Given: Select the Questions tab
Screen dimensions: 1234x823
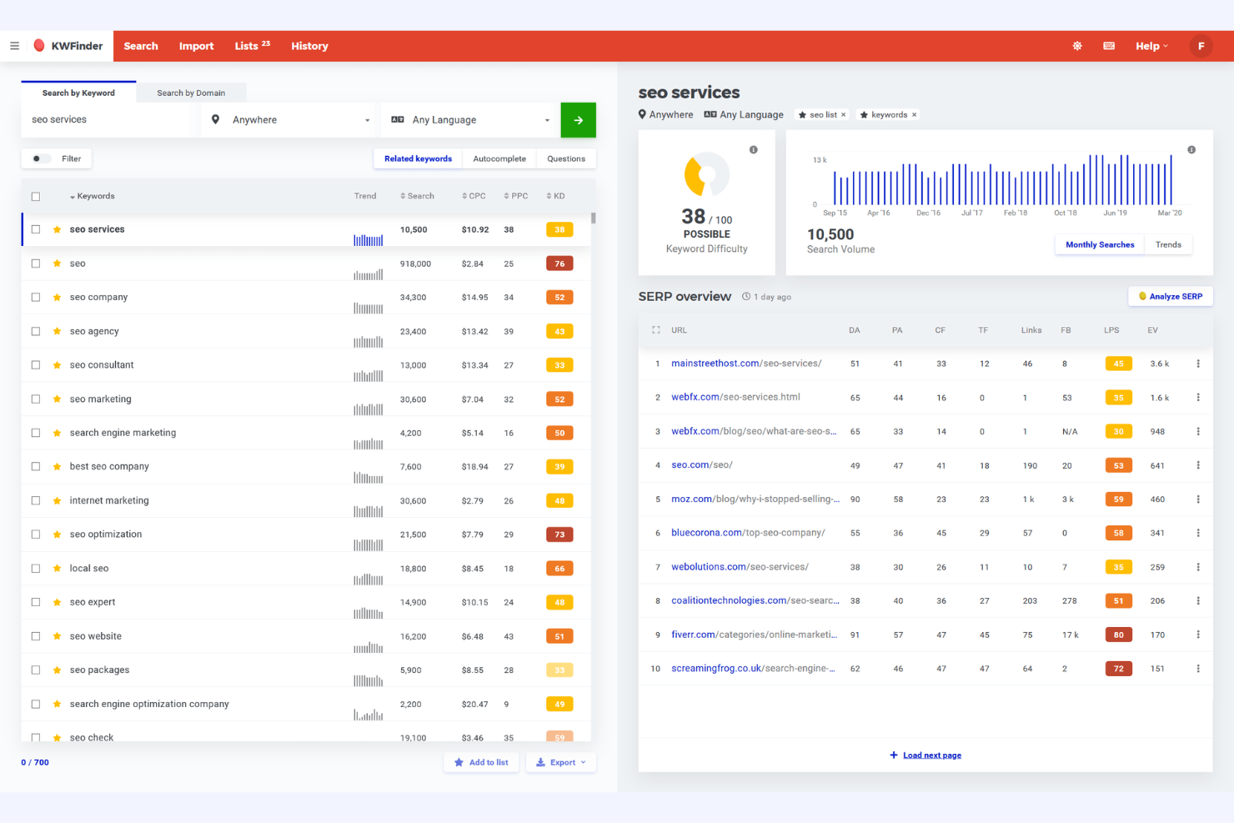Looking at the screenshot, I should tap(566, 158).
